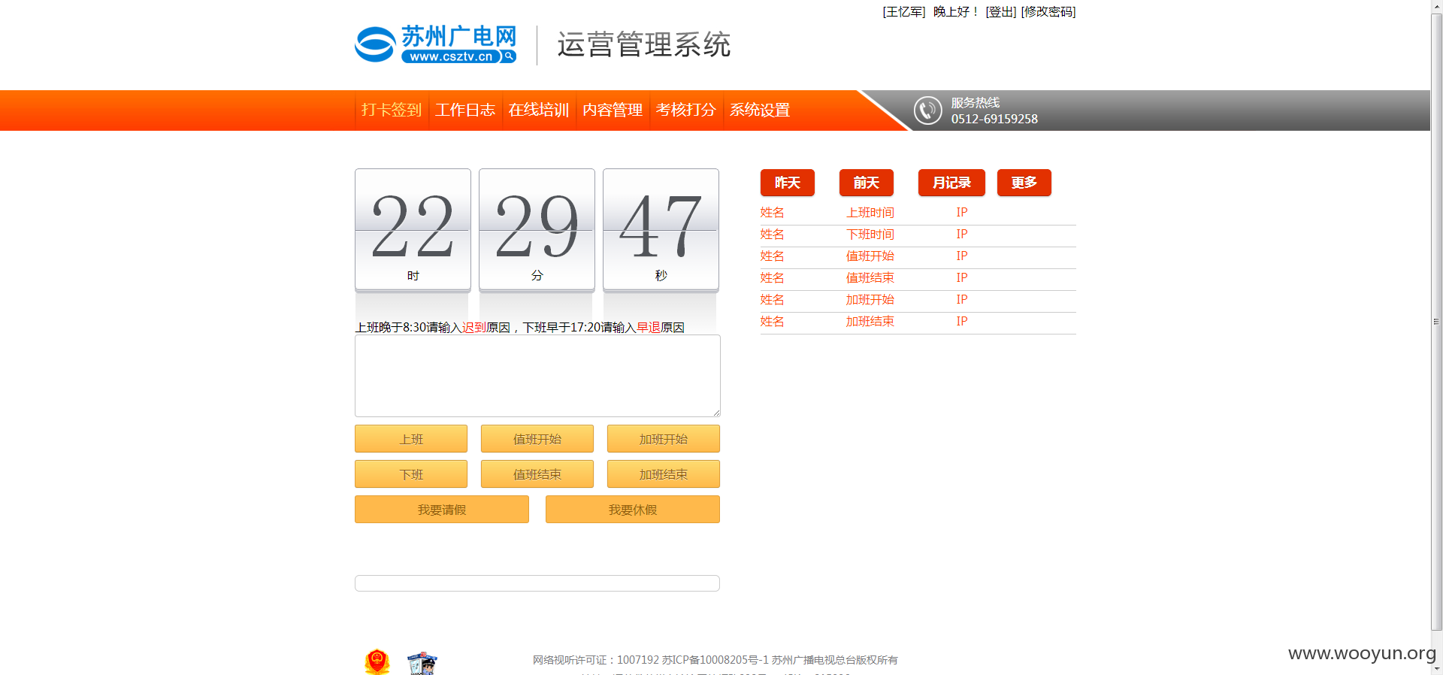Open the 工作日志 menu tab
Screen dimensions: 1443x675
coord(465,110)
